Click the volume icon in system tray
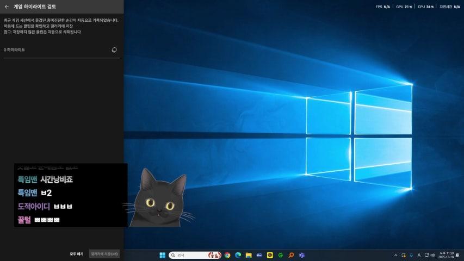This screenshot has height=261, width=464. (433, 255)
